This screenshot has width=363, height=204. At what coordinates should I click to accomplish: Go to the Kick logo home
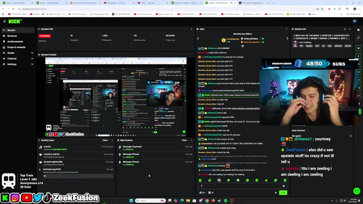[x=16, y=21]
